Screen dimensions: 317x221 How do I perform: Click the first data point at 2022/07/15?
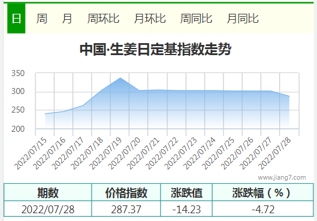click(45, 114)
